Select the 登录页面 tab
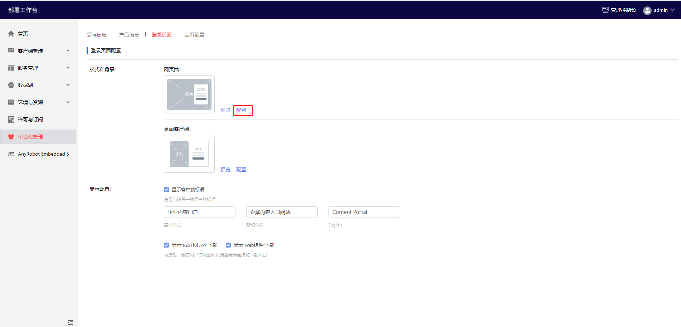 coord(162,35)
